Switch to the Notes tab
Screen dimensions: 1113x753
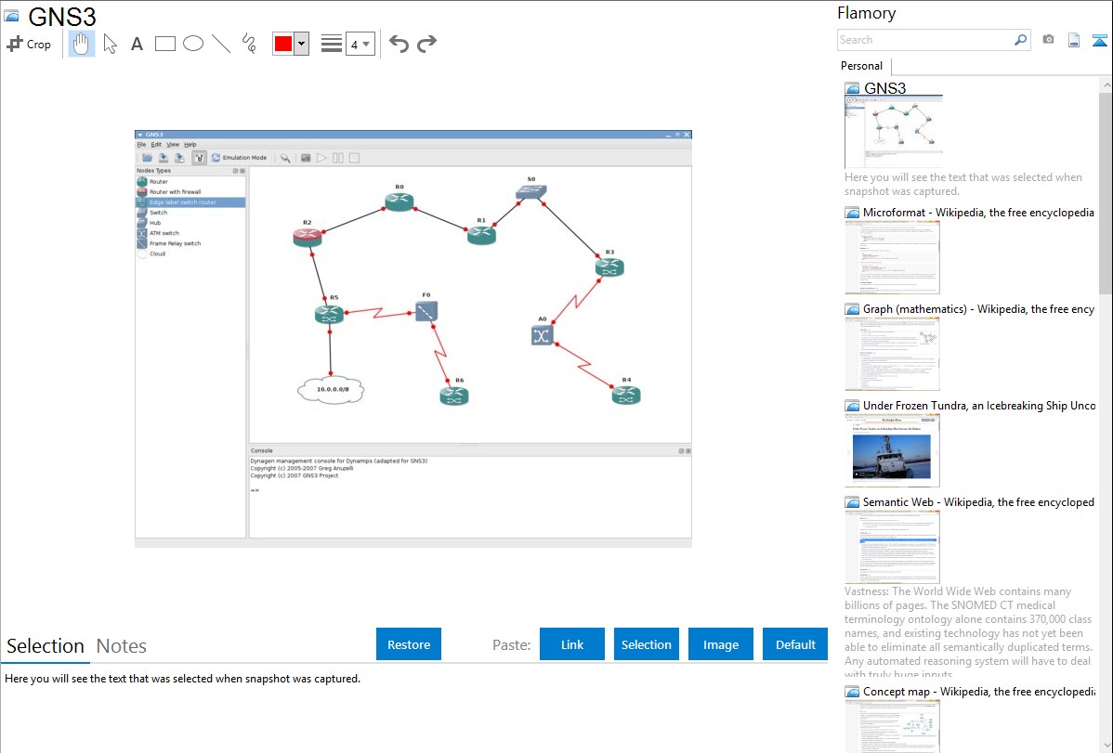pos(122,646)
